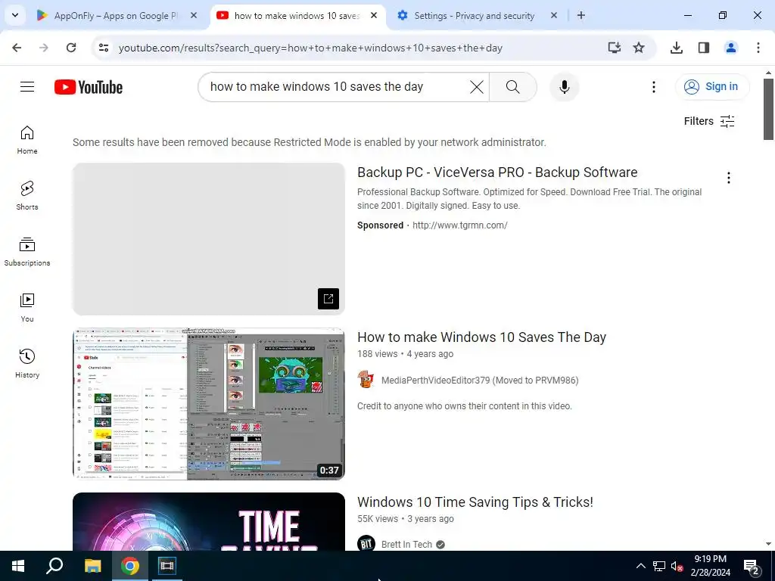Viewport: 775px width, 581px height.
Task: Go back in Chrome
Action: (x=17, y=48)
